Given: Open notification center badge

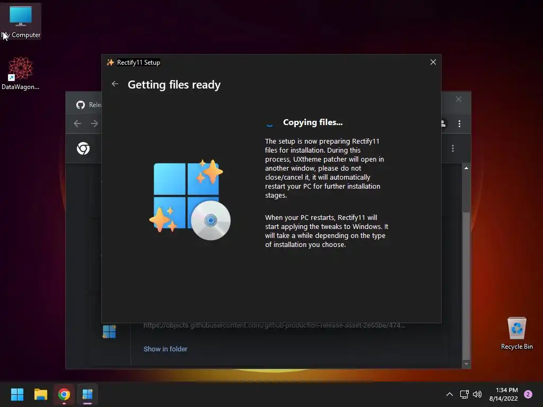Looking at the screenshot, I should click(528, 394).
